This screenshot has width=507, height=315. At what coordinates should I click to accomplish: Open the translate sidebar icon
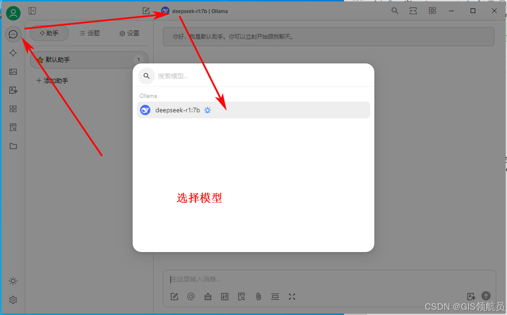pyautogui.click(x=13, y=90)
